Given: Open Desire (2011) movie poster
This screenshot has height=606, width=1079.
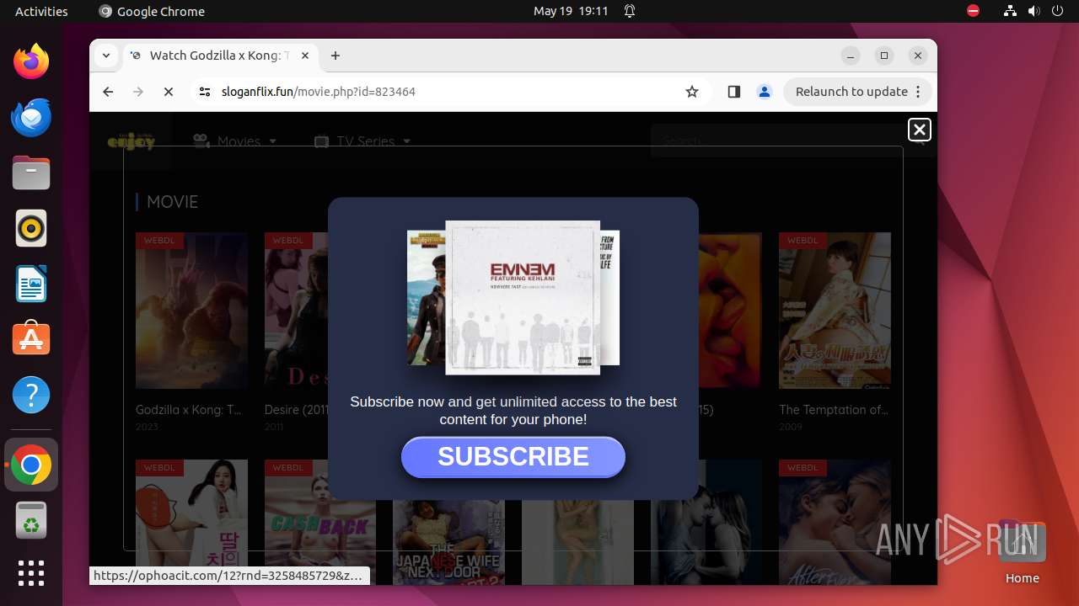Looking at the screenshot, I should click(296, 311).
